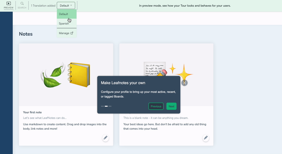Edit the 'Your first note' card pencil
This screenshot has height=154, width=282.
(106, 138)
